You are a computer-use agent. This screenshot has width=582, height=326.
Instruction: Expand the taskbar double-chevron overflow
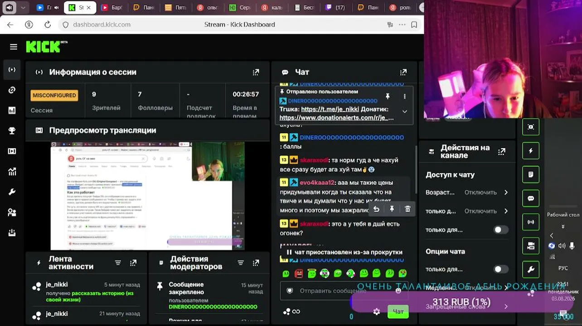(563, 226)
